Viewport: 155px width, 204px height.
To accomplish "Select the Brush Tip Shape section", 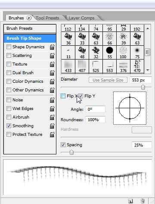I will point(30,38).
